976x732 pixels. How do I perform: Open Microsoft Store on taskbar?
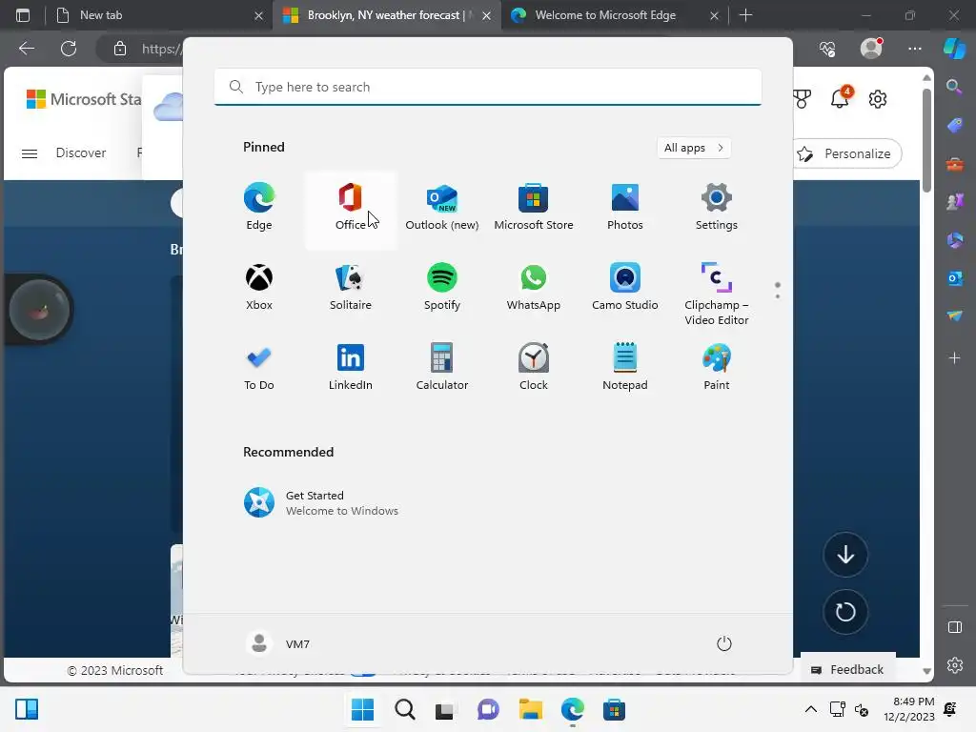pos(614,709)
